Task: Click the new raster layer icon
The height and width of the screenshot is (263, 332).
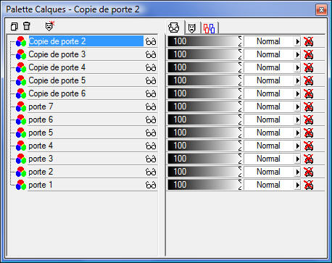Action: [x=14, y=26]
